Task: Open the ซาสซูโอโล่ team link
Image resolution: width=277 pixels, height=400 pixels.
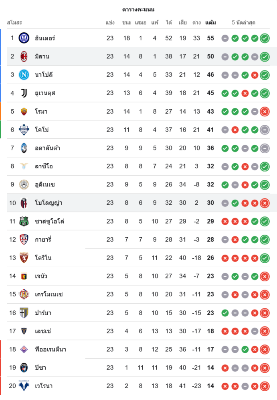Action: (50, 221)
